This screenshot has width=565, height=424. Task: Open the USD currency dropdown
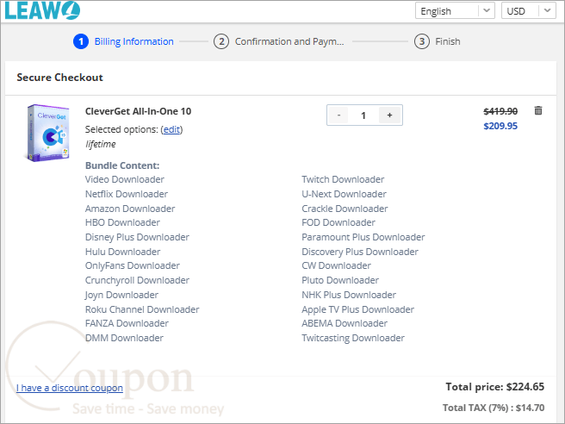(x=529, y=11)
